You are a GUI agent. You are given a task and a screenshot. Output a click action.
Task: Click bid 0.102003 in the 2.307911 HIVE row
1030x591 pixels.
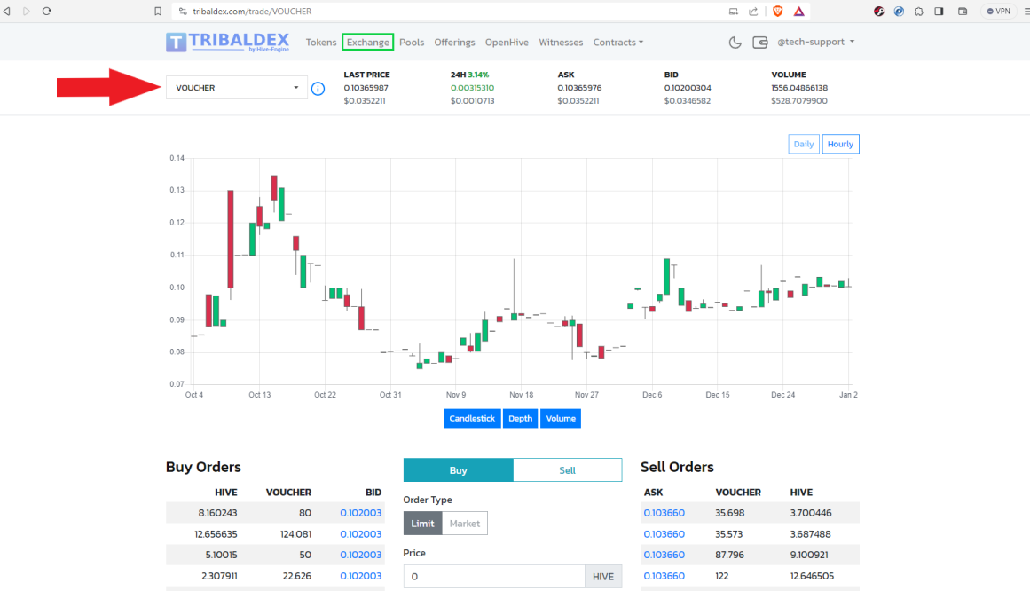(360, 576)
